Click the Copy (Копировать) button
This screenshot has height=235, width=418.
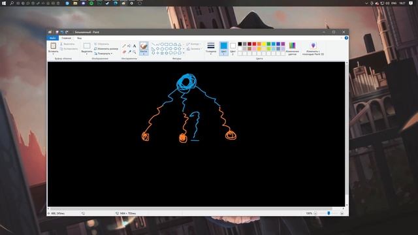(x=69, y=49)
